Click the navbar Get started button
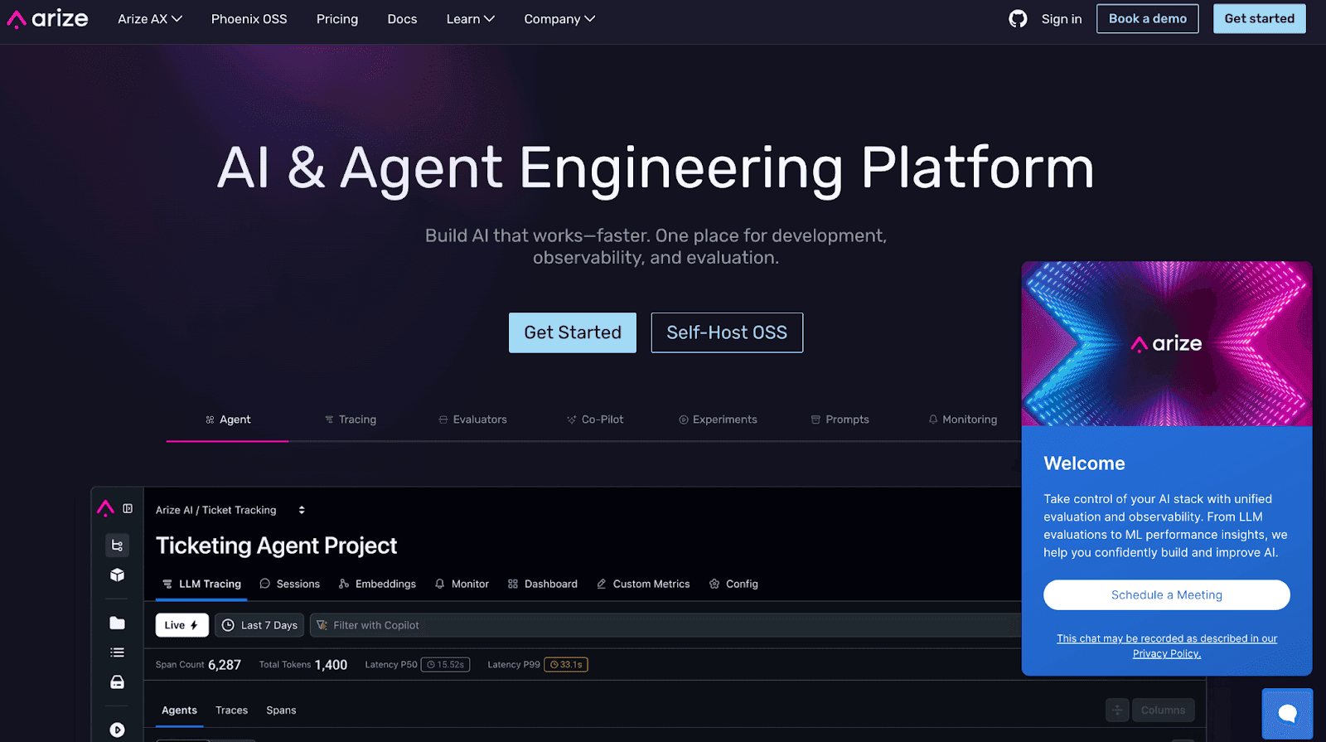 click(x=1259, y=18)
